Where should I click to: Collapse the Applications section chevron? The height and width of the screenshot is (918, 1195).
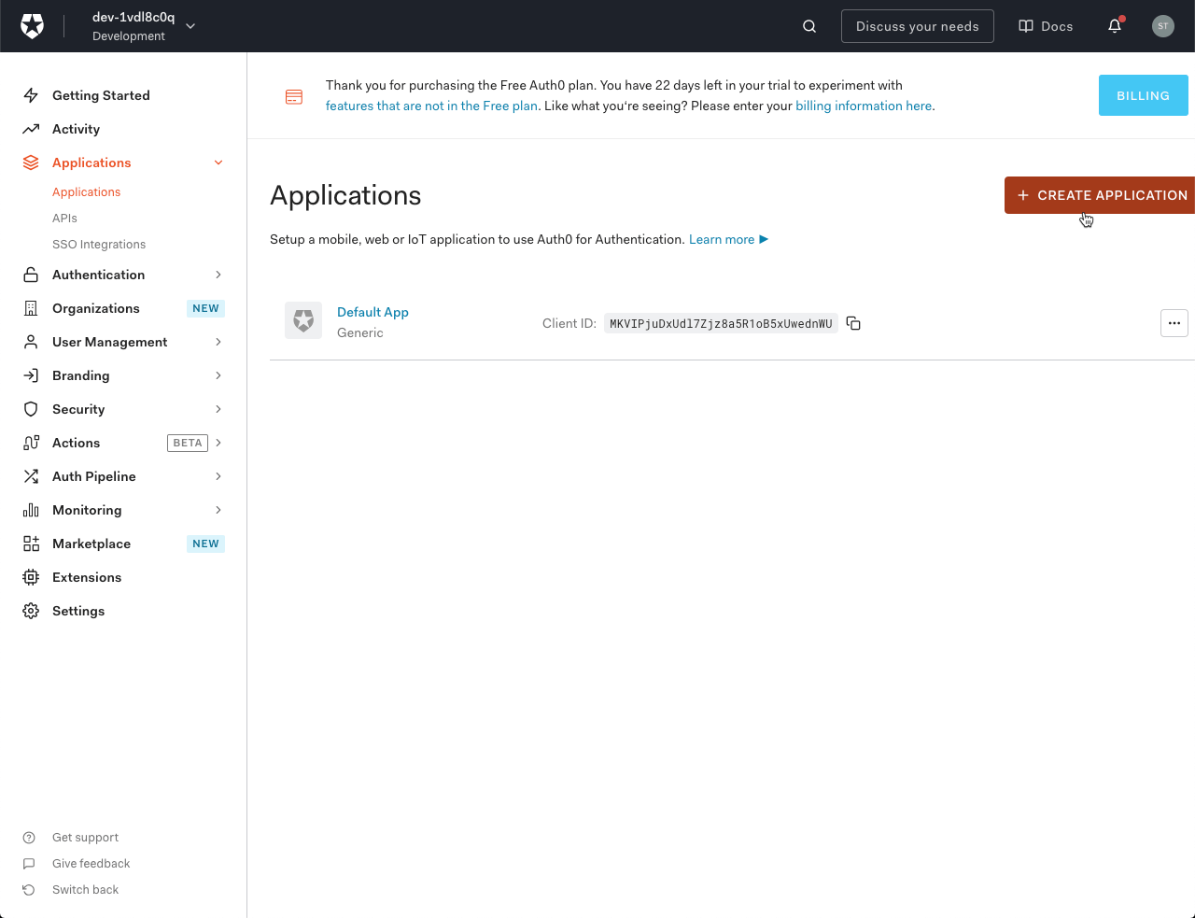[218, 162]
